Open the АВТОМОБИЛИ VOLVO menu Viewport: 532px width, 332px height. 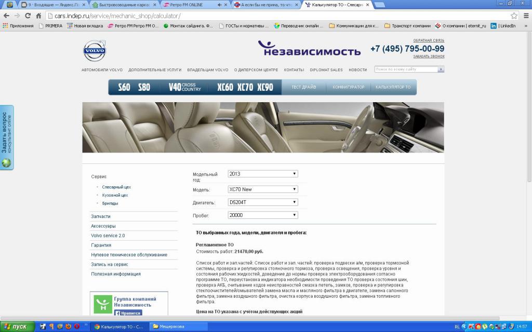pyautogui.click(x=102, y=70)
